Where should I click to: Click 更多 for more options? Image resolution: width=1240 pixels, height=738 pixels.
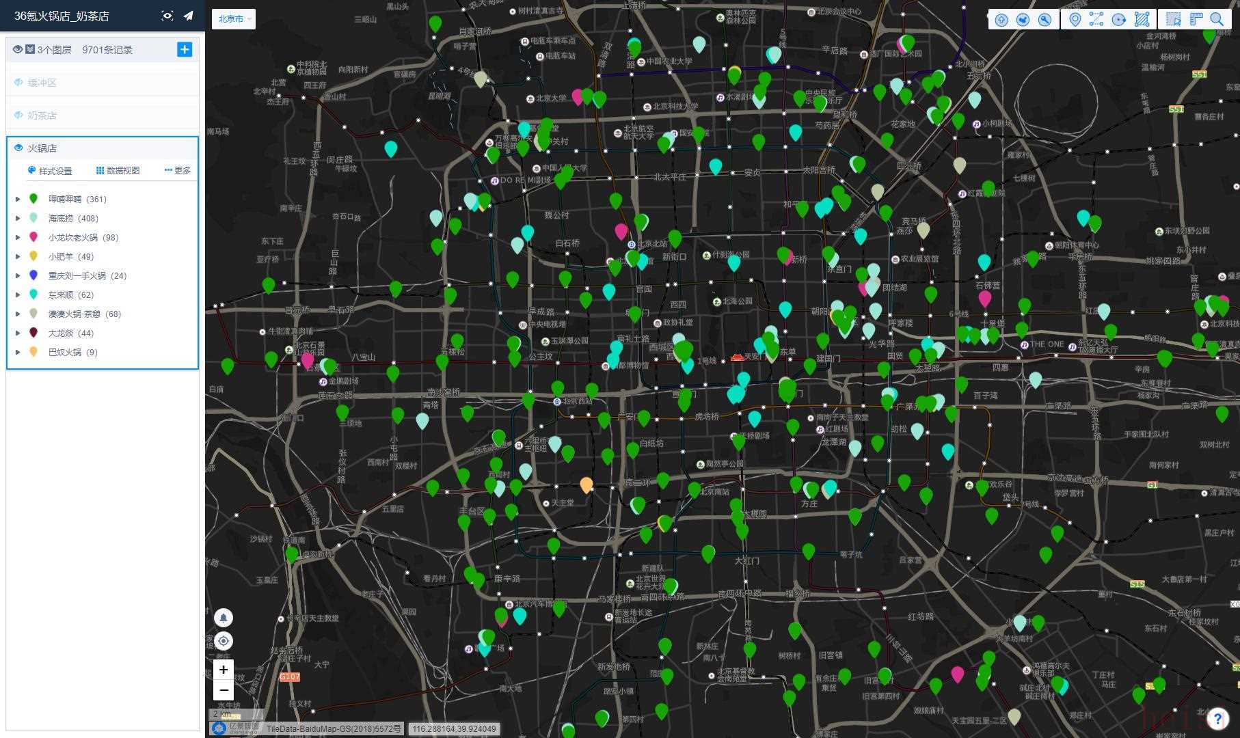(178, 171)
